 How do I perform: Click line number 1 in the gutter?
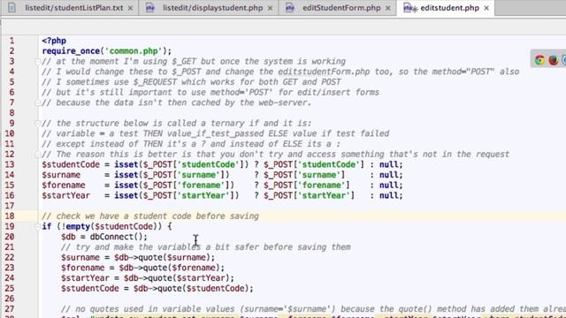pos(12,41)
